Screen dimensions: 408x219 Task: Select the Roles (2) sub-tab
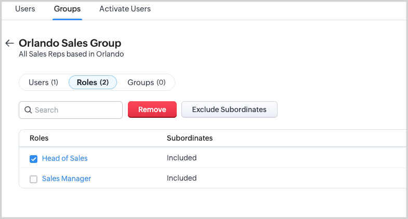pos(93,83)
